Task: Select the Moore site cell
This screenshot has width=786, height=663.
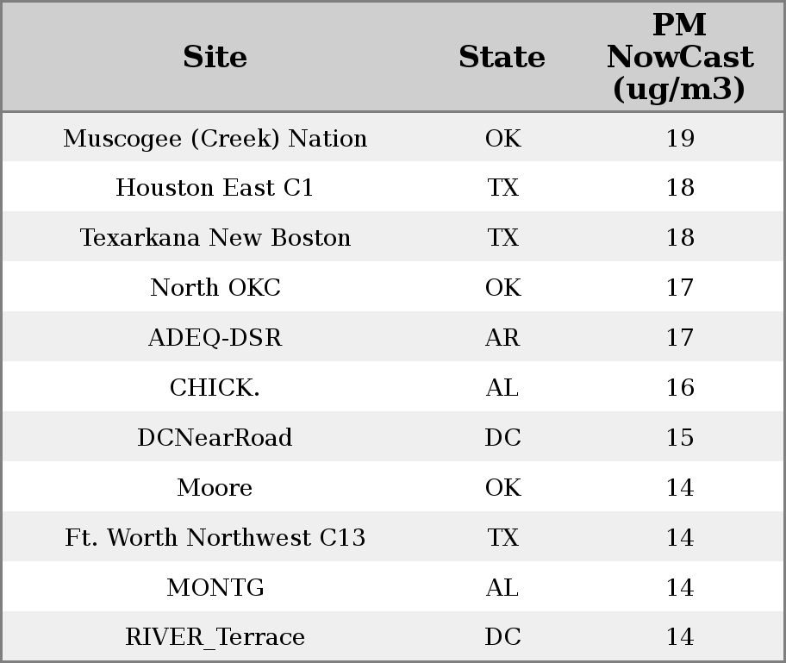Action: [215, 488]
